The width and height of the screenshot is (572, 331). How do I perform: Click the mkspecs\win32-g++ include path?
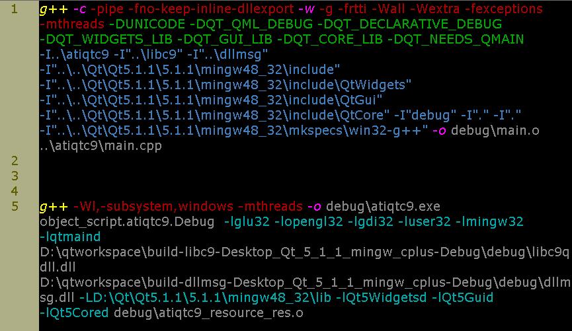[x=233, y=131]
